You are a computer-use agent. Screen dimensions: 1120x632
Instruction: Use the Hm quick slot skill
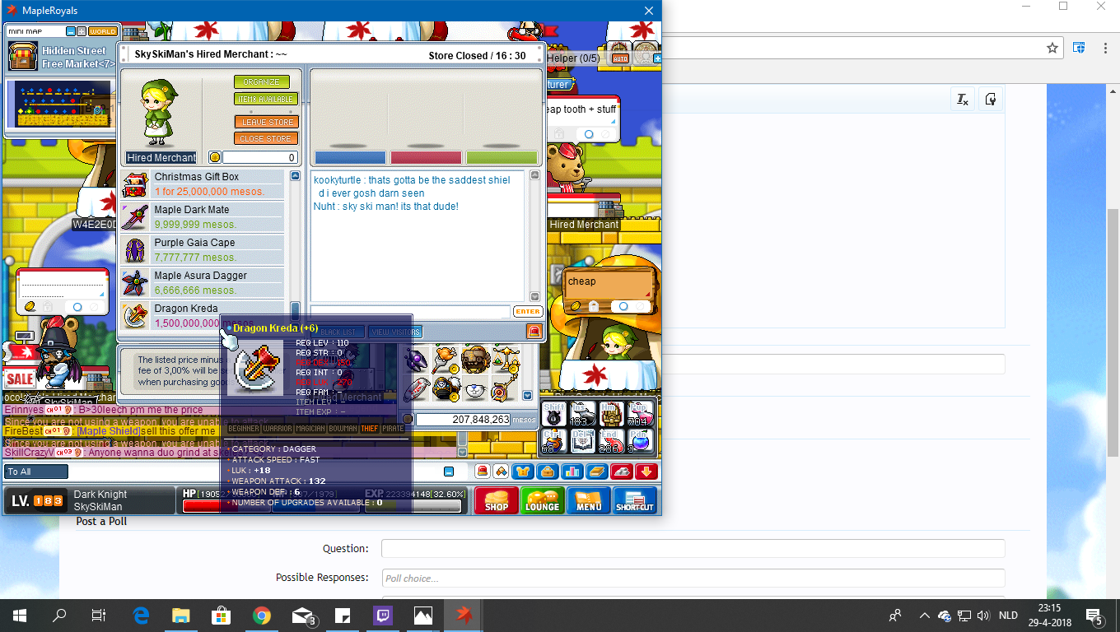tap(611, 414)
